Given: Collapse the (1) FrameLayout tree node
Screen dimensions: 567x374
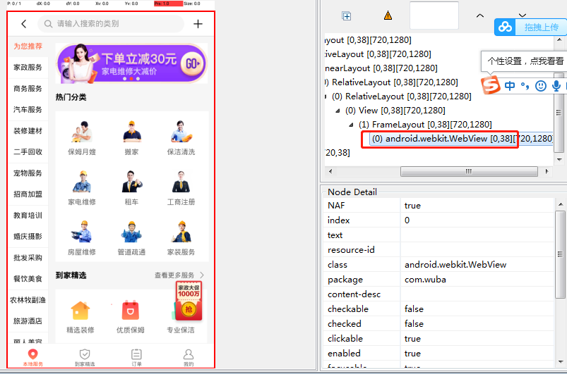Looking at the screenshot, I should pyautogui.click(x=351, y=125).
